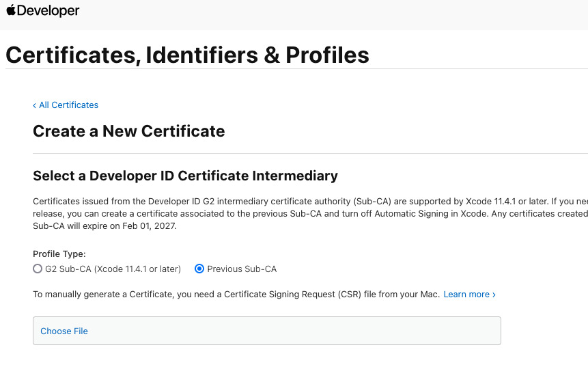Go back to All Certificates
This screenshot has height=382, width=588.
pyautogui.click(x=66, y=105)
